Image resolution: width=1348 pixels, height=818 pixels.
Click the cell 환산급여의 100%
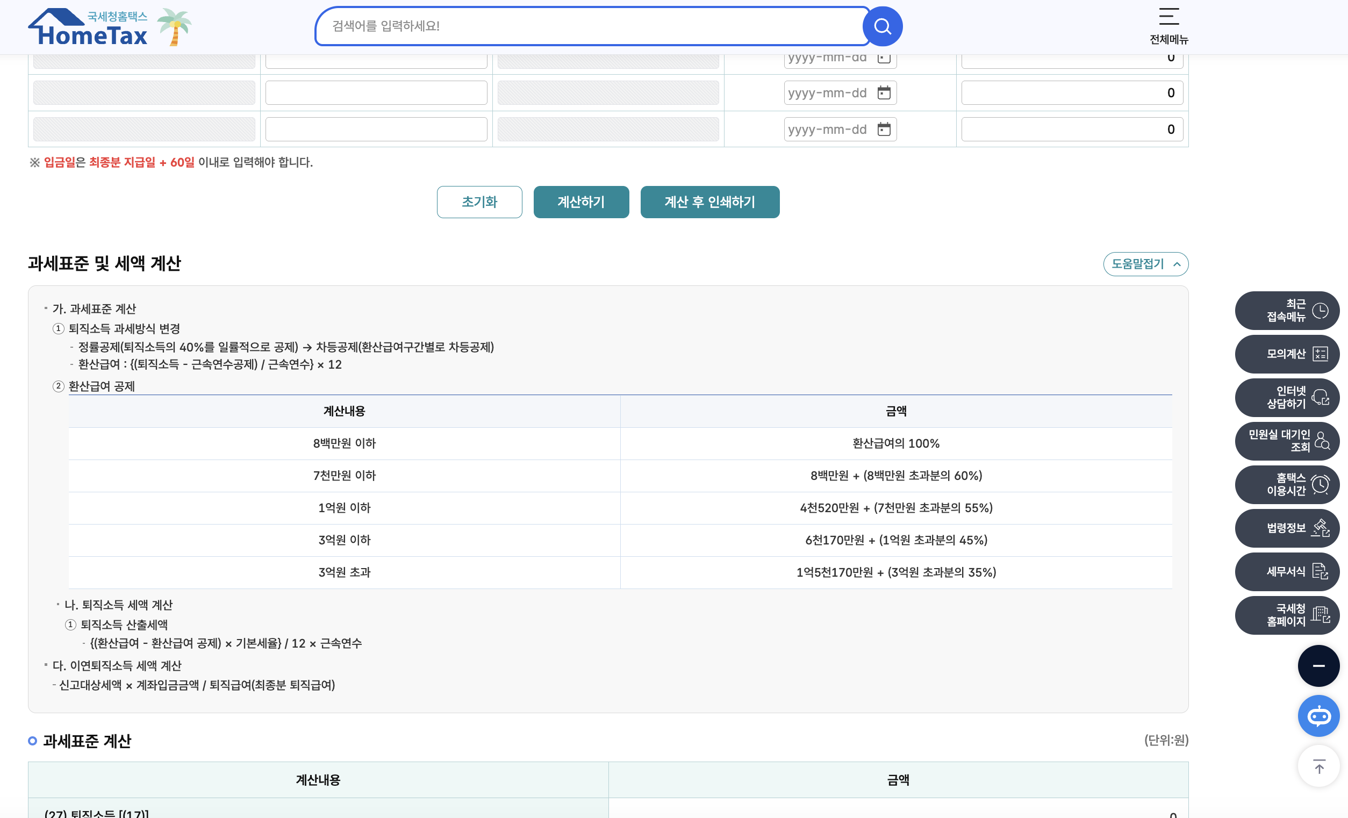tap(895, 443)
